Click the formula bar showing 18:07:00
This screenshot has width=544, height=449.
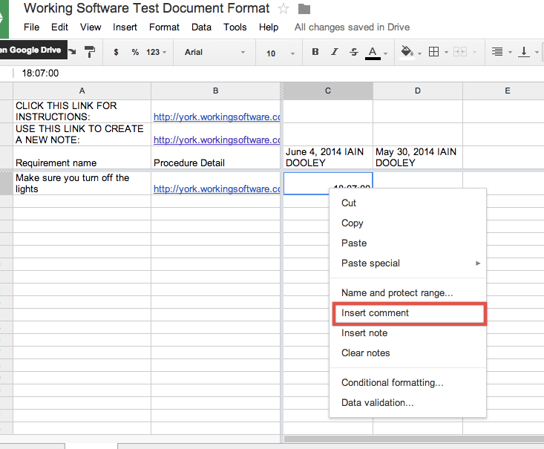[x=278, y=73]
